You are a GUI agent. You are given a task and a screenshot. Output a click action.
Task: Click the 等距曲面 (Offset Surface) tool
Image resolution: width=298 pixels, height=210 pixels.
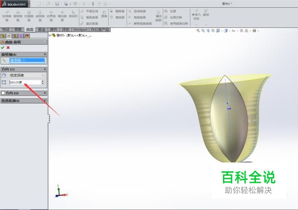point(89,17)
